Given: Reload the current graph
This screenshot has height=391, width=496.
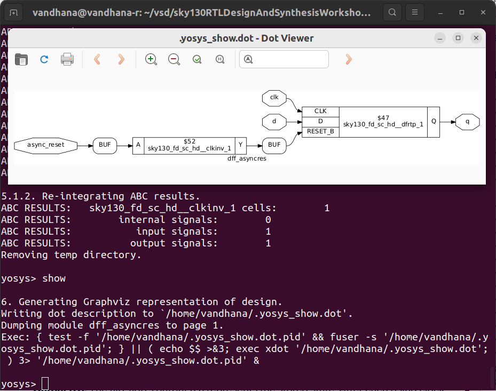Looking at the screenshot, I should (x=44, y=59).
